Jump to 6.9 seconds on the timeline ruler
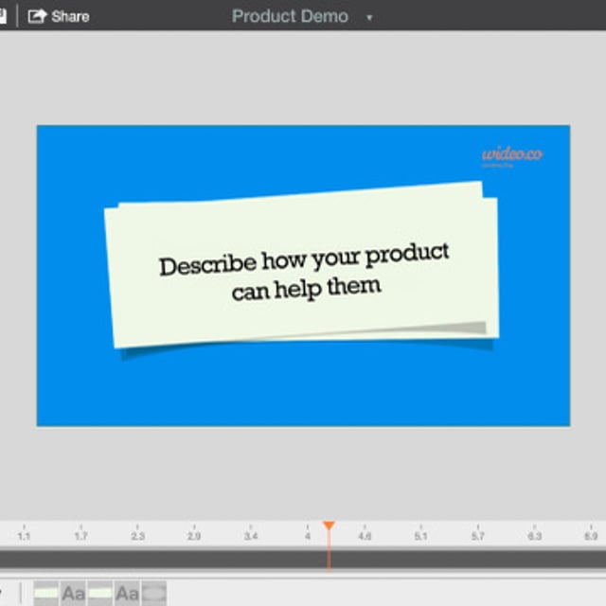 pyautogui.click(x=591, y=536)
